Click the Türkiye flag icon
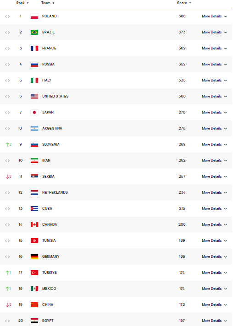233x326 pixels. [x=34, y=272]
